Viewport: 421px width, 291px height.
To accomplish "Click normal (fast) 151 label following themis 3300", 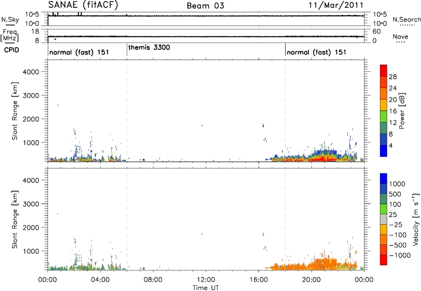I will (x=317, y=52).
